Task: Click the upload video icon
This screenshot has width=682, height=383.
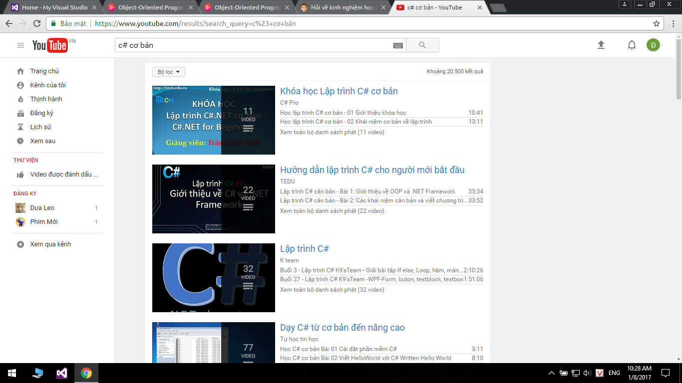Action: coord(601,45)
